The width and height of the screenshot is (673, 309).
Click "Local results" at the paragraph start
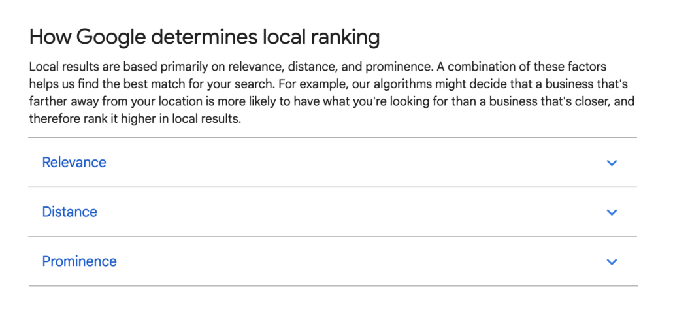click(x=61, y=67)
